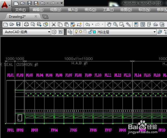
Task: Click Undo arrow on the standard toolbar
Action: 88,24
